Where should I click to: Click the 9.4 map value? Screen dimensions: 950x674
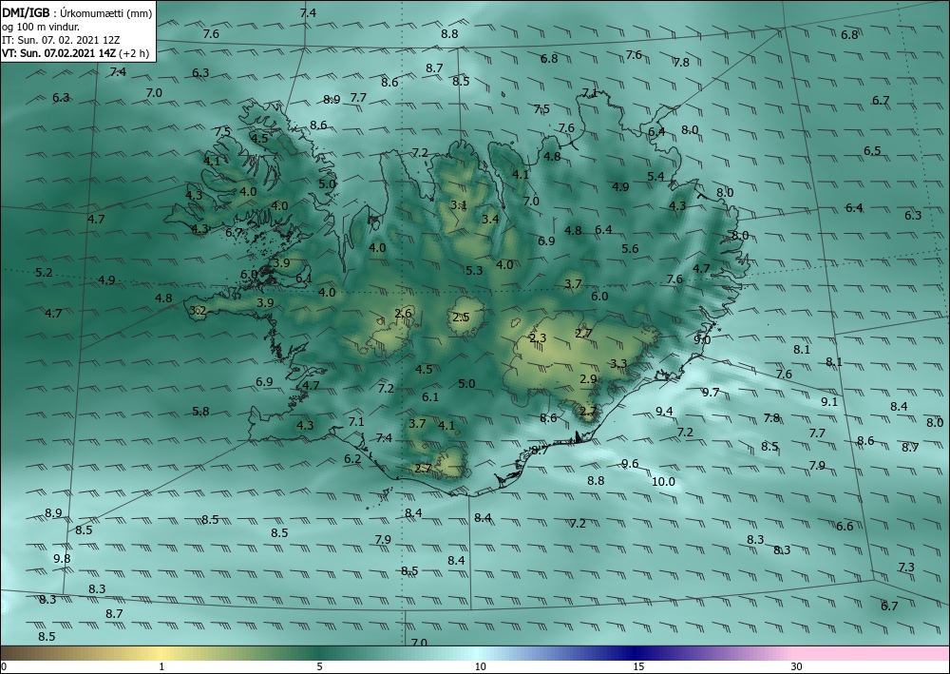tap(664, 412)
